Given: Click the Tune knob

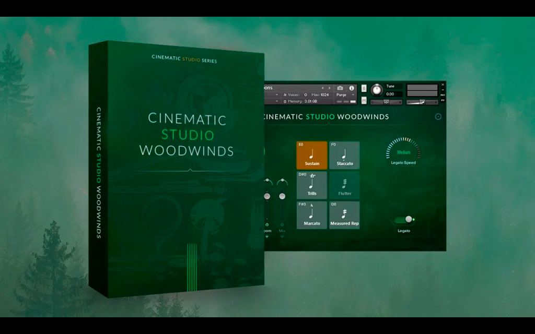Looking at the screenshot, I should (x=377, y=90).
